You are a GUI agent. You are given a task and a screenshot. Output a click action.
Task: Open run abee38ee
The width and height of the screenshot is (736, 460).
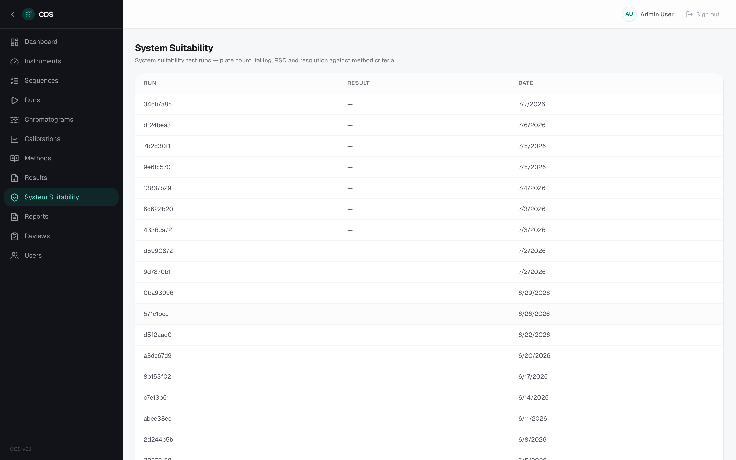[x=429, y=419]
